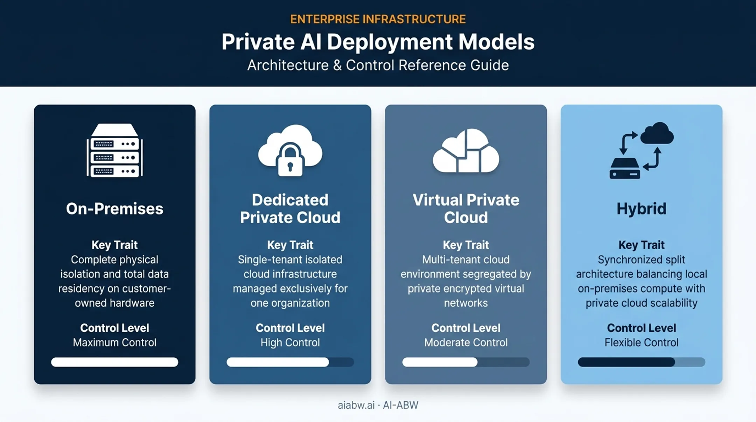Click the 'Multi-tenant cloud environment' description
This screenshot has height=422, width=756.
(x=466, y=281)
